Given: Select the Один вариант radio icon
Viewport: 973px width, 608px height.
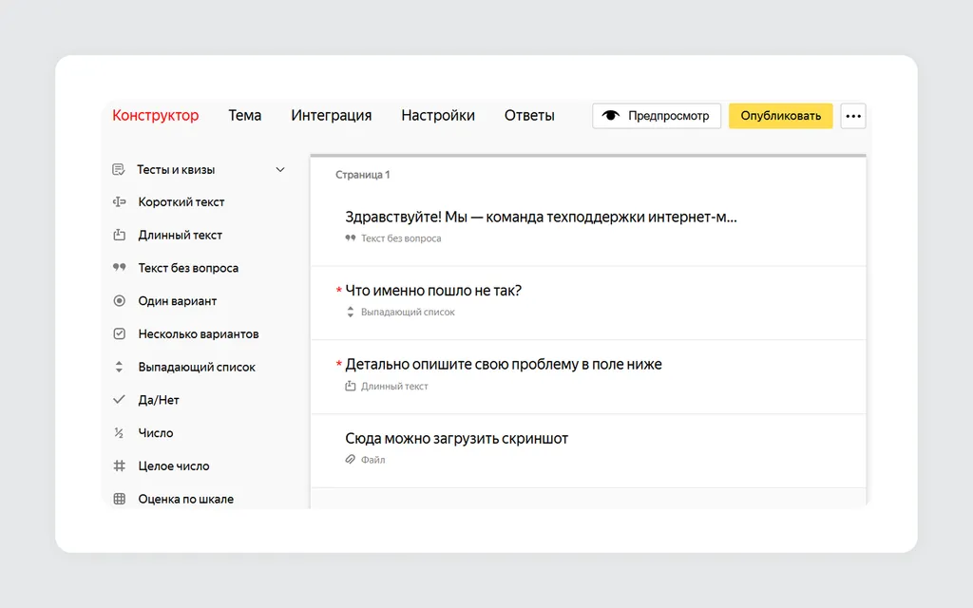Looking at the screenshot, I should (x=119, y=301).
